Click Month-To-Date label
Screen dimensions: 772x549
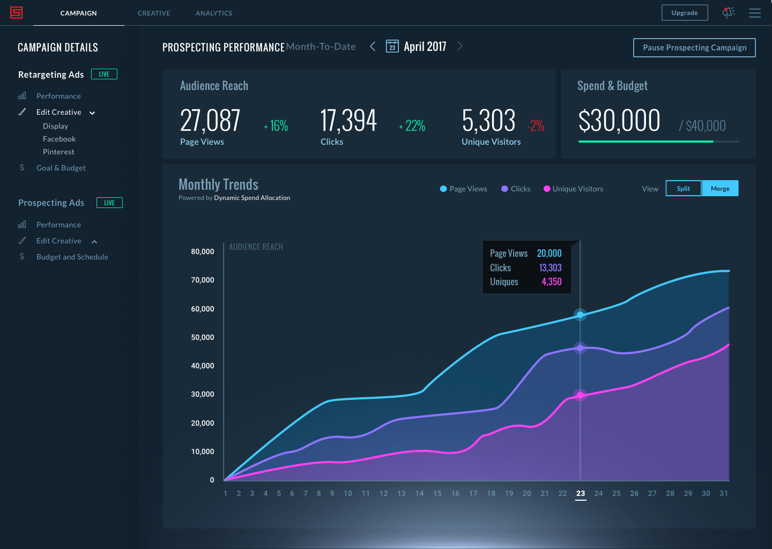click(x=321, y=47)
